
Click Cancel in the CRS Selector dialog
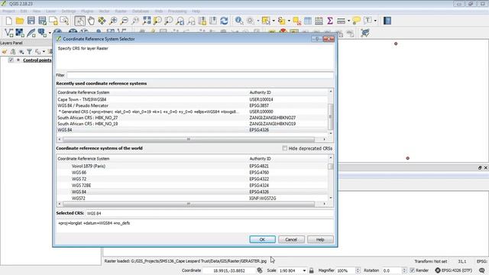pos(291,239)
